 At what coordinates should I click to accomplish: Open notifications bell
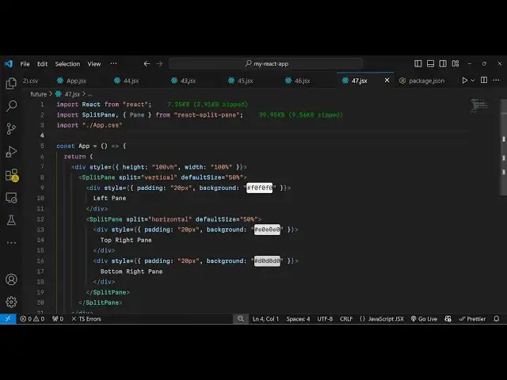point(497,319)
